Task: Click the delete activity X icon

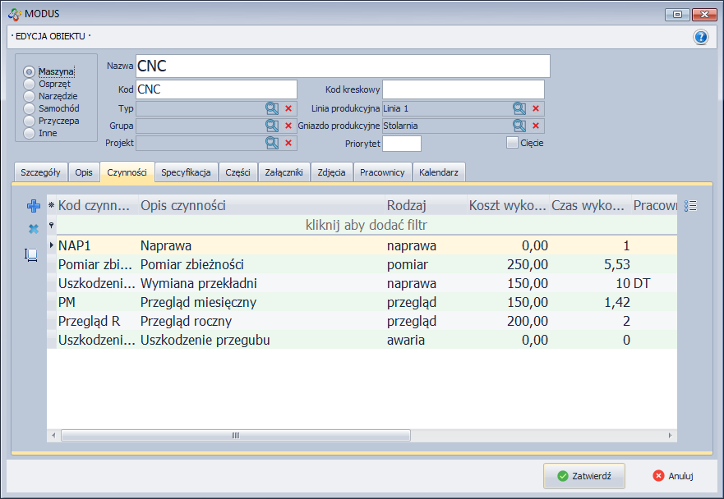Action: (34, 230)
